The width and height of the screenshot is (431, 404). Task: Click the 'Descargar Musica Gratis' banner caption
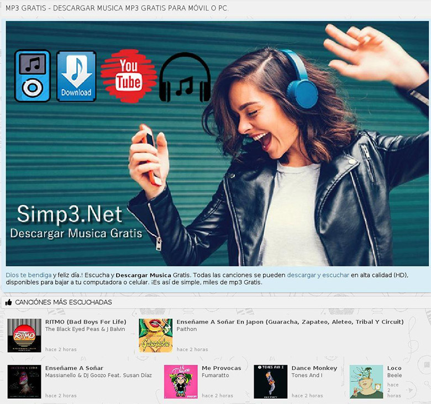pos(76,233)
